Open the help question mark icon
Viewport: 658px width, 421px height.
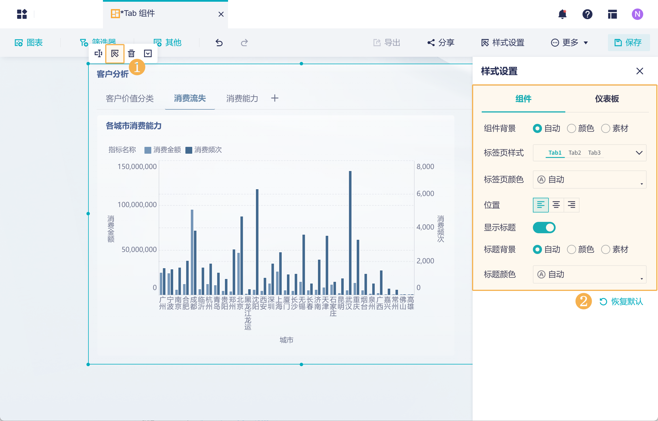(x=587, y=14)
